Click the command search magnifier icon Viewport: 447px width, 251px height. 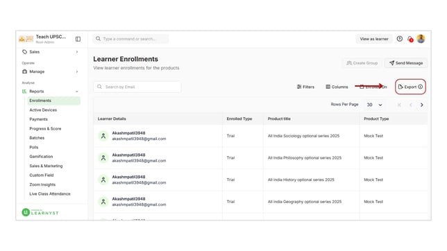point(98,38)
